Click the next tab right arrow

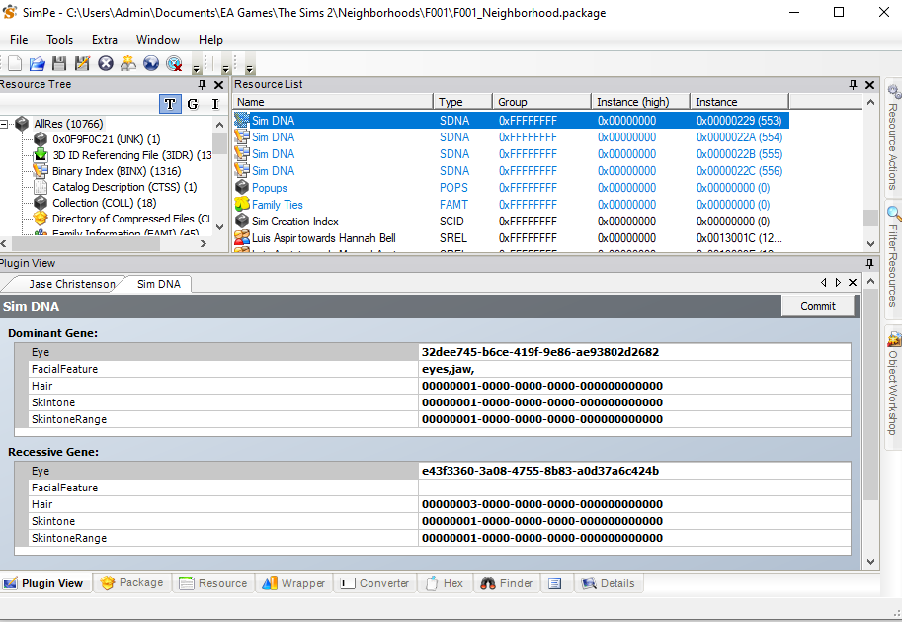(x=838, y=282)
